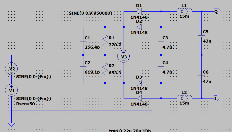Click the SINE(0 0.9 950000) text
232x132 pixels.
click(x=90, y=13)
